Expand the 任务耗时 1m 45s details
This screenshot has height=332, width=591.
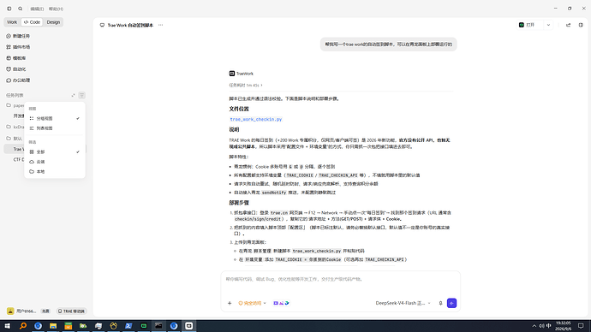(x=246, y=86)
